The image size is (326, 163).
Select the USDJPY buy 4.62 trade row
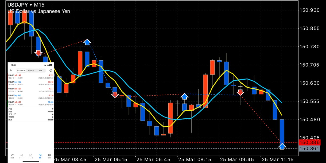(x=31, y=97)
